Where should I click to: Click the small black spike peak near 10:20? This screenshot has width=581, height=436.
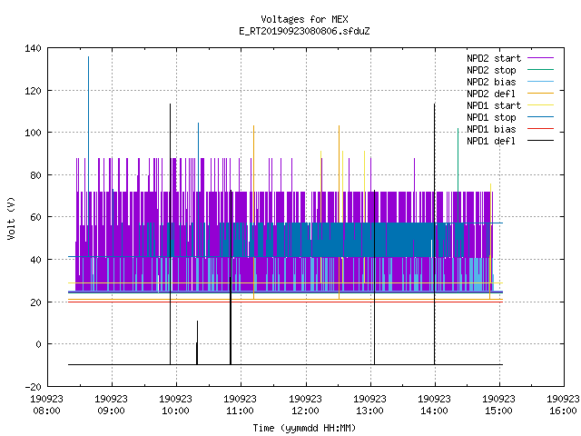tap(197, 322)
